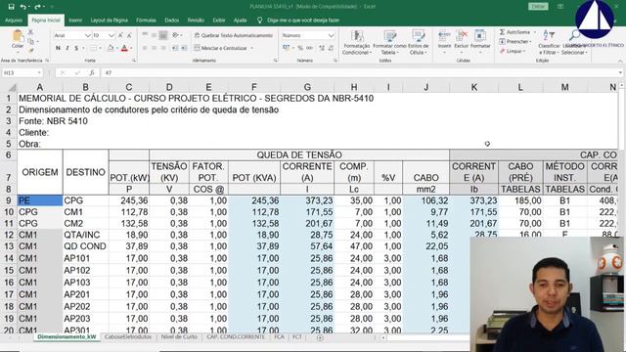This screenshot has width=626, height=352.
Task: Toggle italic (I) formatting
Action: [x=67, y=48]
